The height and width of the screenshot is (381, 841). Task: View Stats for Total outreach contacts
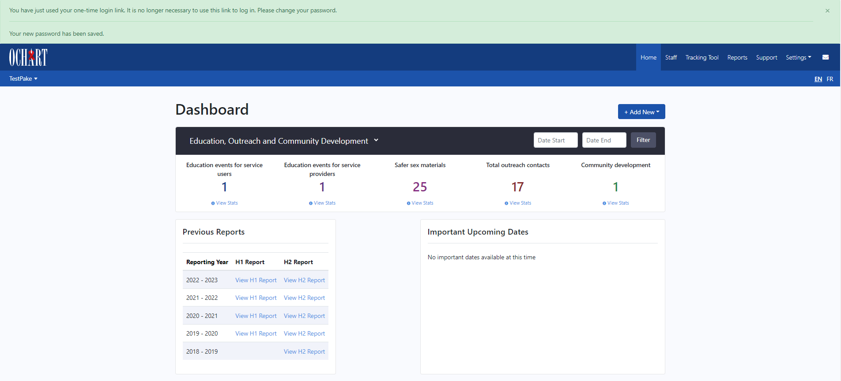pos(518,203)
